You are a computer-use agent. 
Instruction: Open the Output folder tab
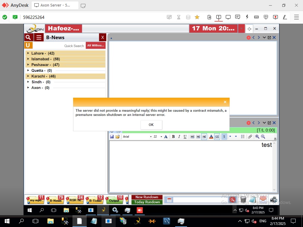[x=114, y=200]
